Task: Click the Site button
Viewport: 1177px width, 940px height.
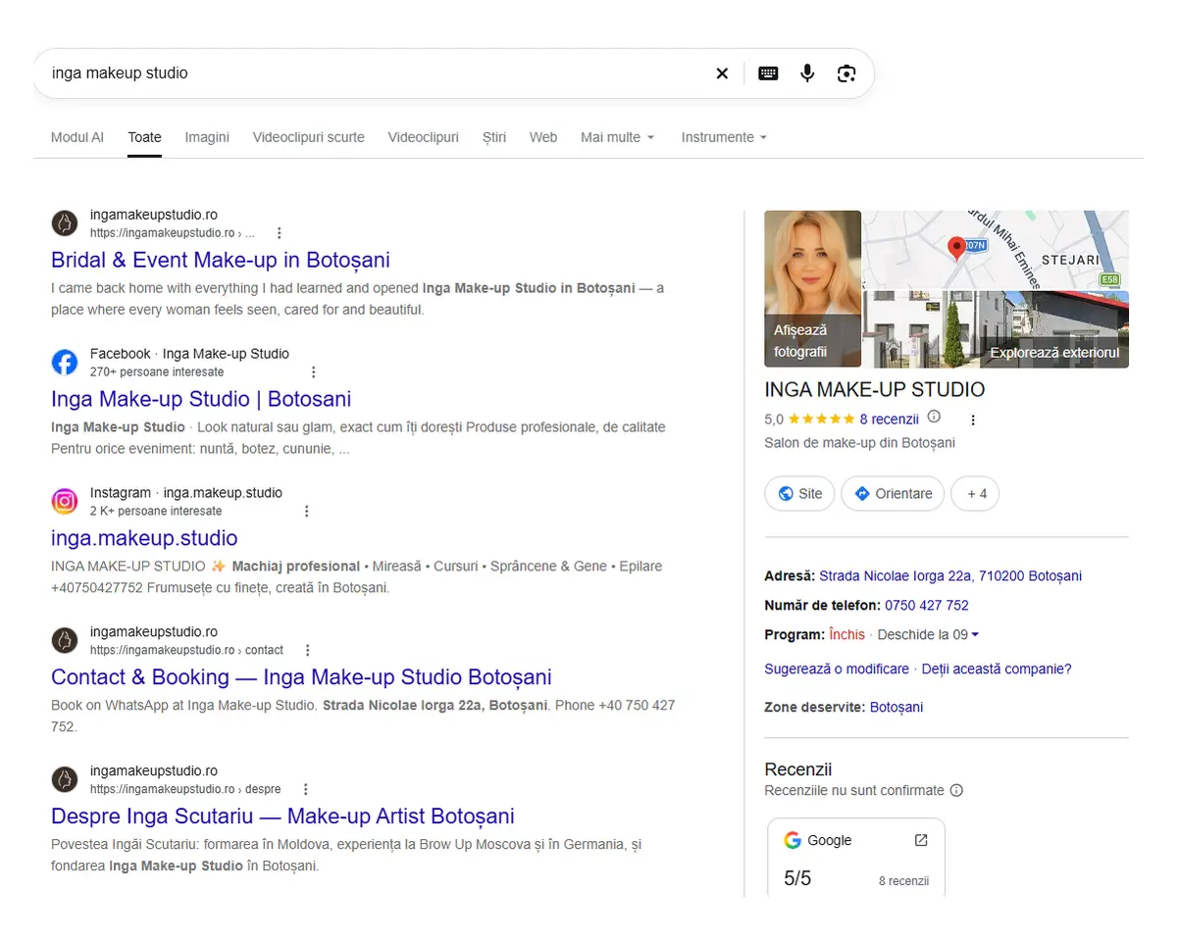Action: click(x=799, y=494)
